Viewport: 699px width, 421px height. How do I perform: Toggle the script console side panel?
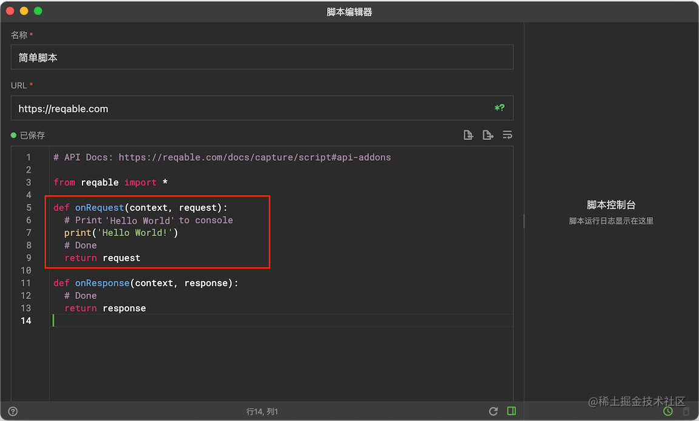512,411
